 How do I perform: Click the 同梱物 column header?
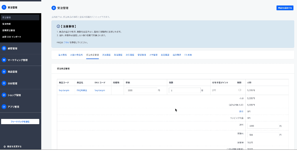coord(116,83)
